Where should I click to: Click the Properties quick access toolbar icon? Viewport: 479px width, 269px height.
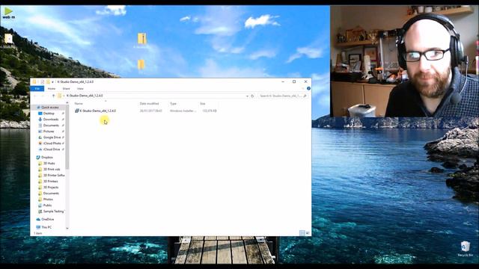(x=43, y=81)
